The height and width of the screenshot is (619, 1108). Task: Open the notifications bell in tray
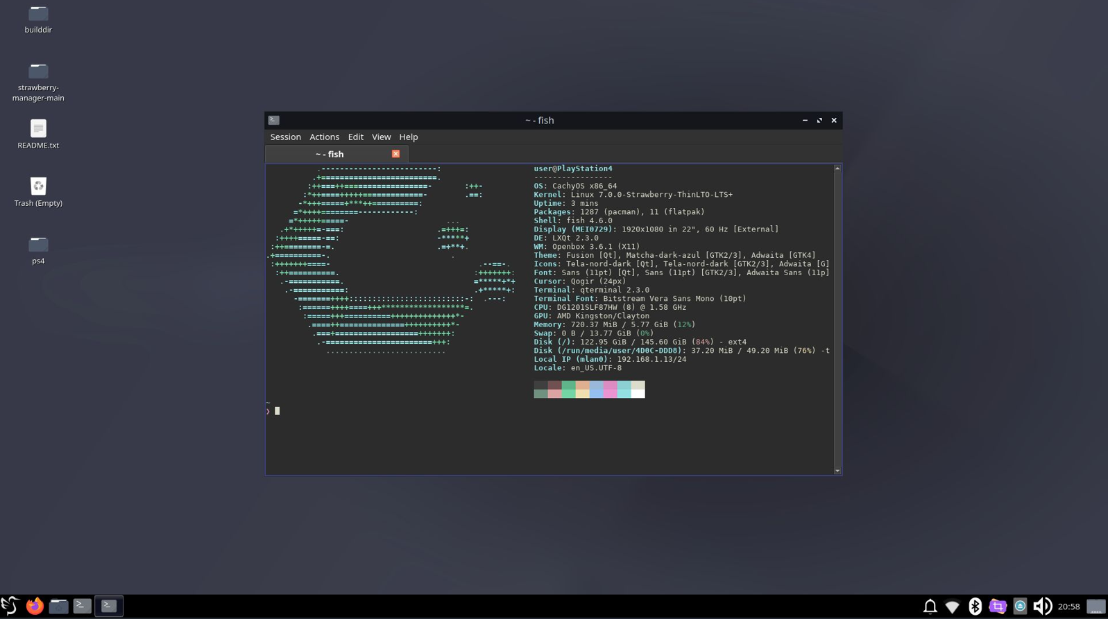[930, 607]
